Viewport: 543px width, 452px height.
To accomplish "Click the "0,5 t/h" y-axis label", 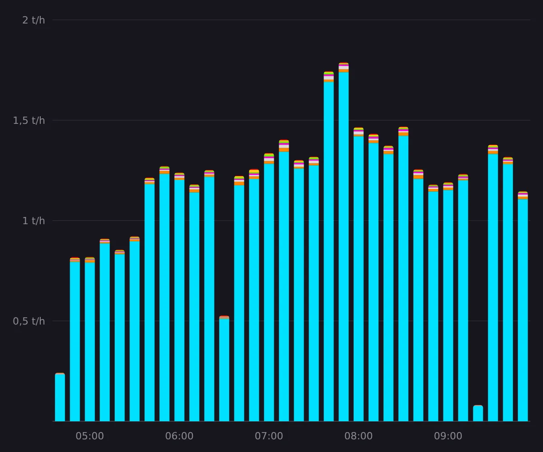I will coord(29,321).
